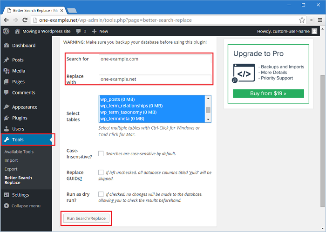Screen dimensions: 326x232
Task: Click the Pages icon in sidebar
Action: pyautogui.click(x=7, y=82)
